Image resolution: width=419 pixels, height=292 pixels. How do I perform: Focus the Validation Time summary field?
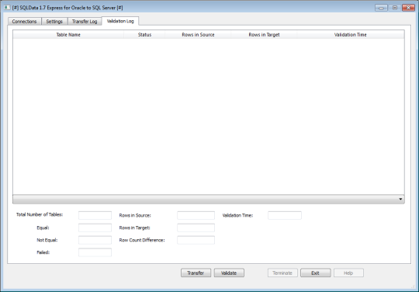[285, 215]
